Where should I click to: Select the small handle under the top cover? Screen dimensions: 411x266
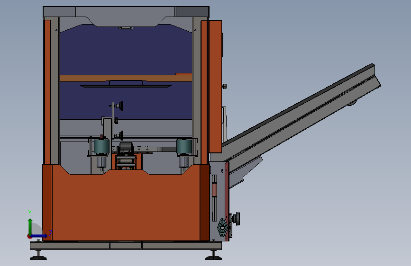click(126, 28)
